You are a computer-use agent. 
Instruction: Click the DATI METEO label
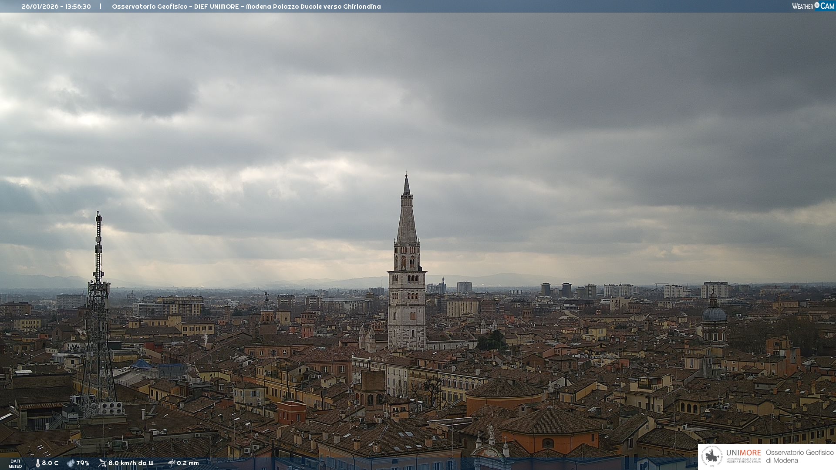(x=15, y=463)
